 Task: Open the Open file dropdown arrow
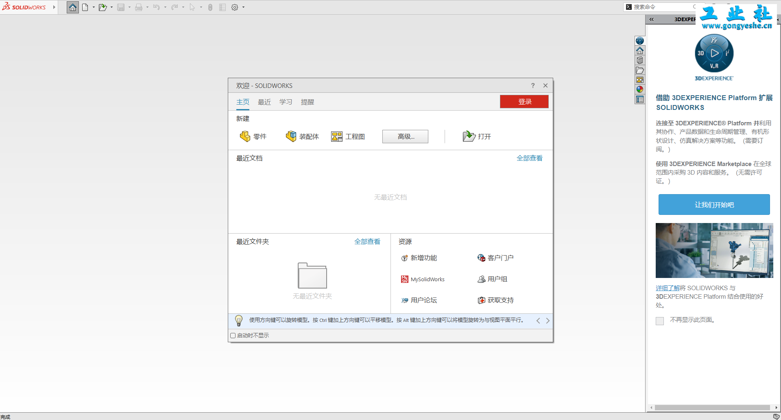click(111, 7)
